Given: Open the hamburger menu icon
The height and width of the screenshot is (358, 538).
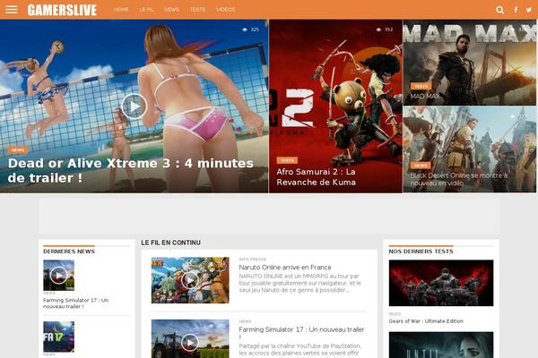Looking at the screenshot, I should (x=12, y=9).
